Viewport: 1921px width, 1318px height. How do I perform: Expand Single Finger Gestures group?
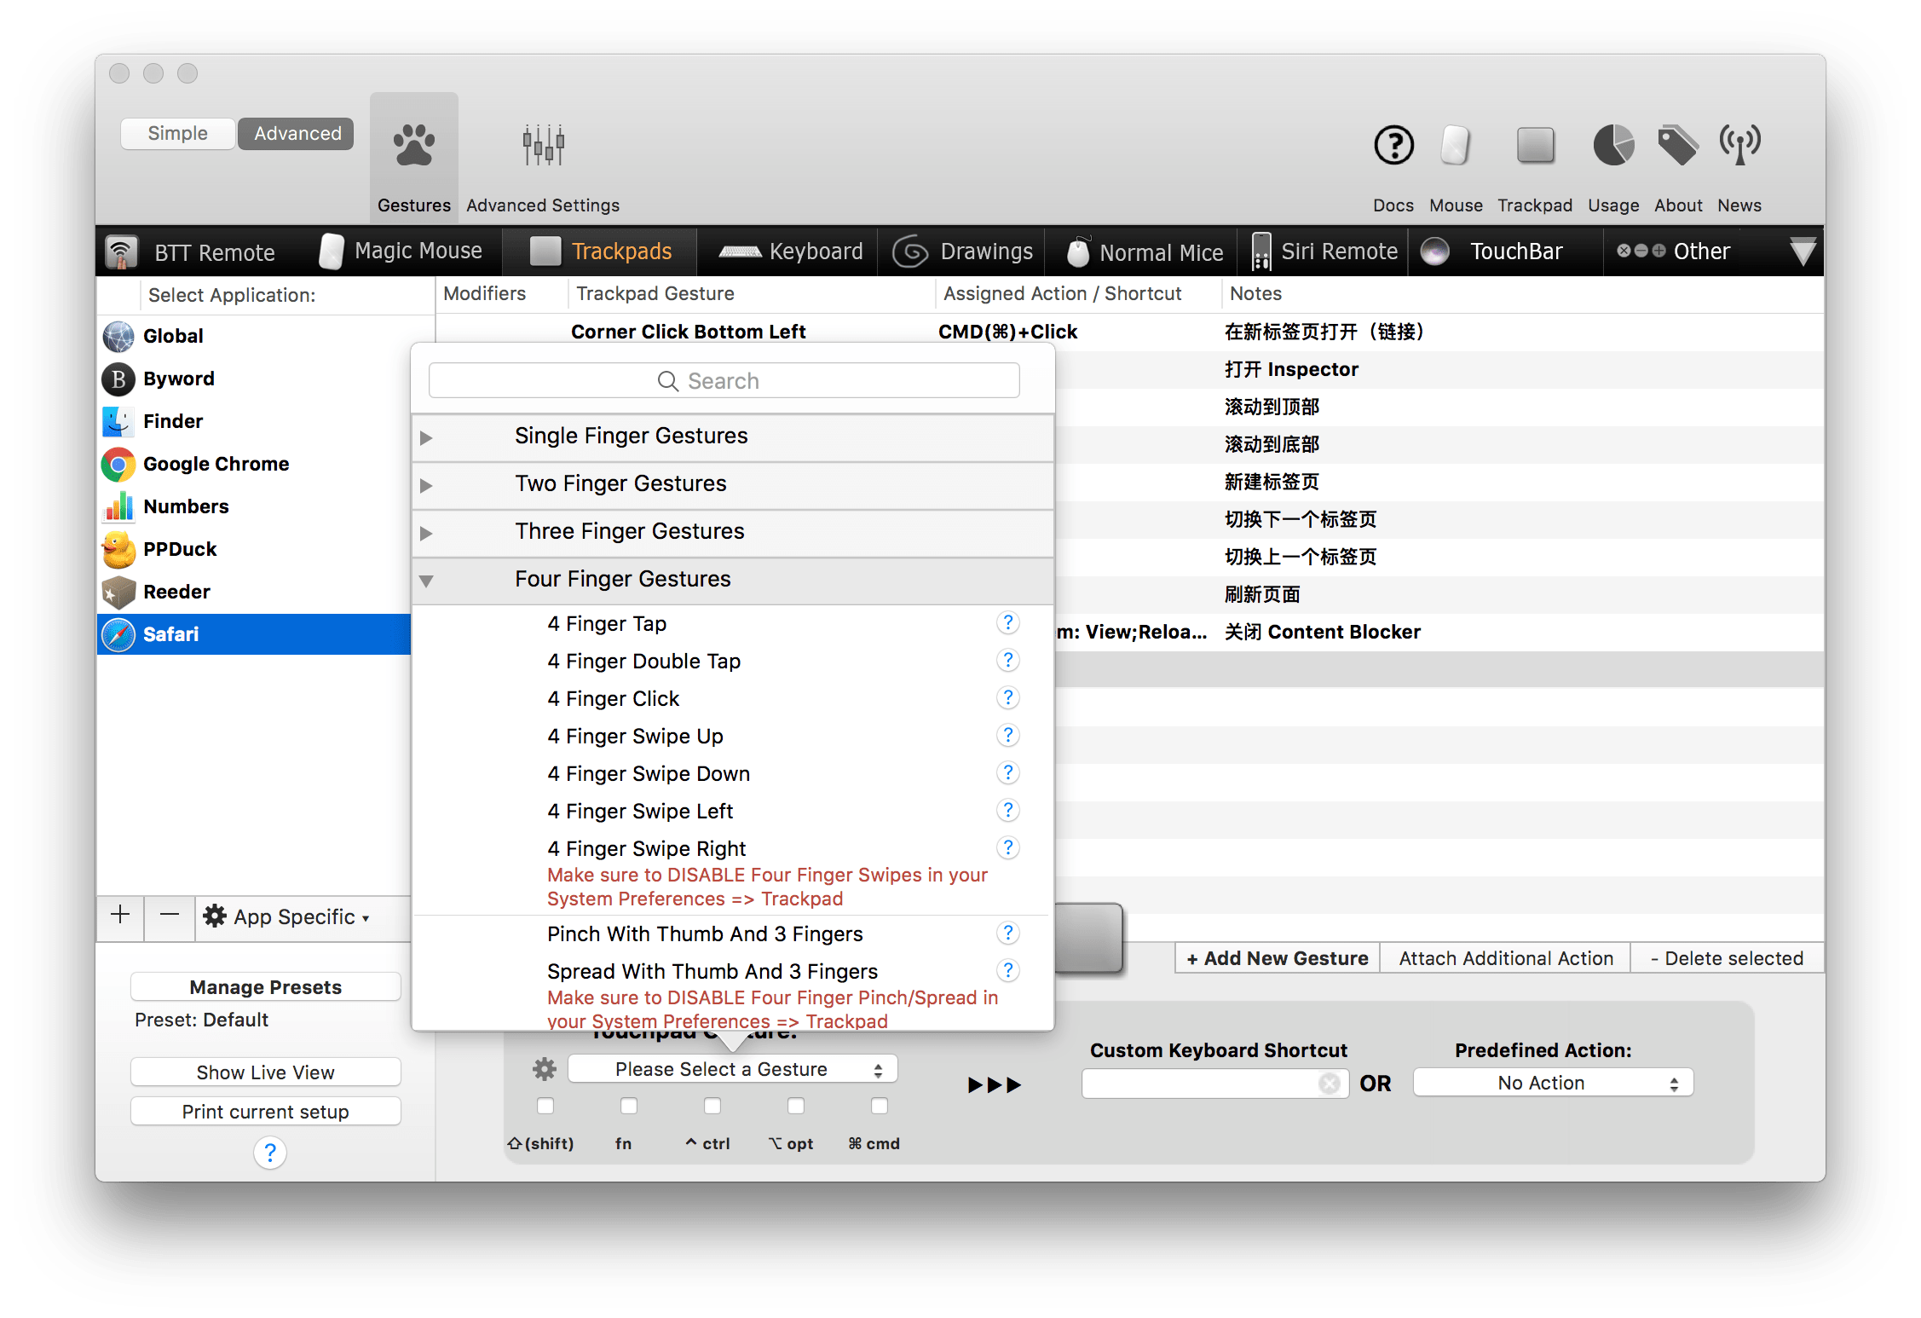pyautogui.click(x=426, y=437)
